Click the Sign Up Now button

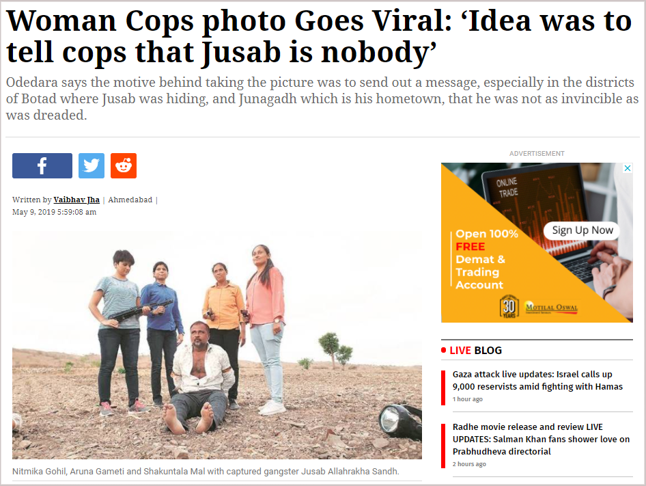tap(582, 230)
